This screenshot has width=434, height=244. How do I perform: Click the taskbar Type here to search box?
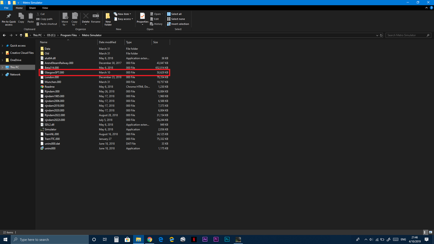(50, 239)
